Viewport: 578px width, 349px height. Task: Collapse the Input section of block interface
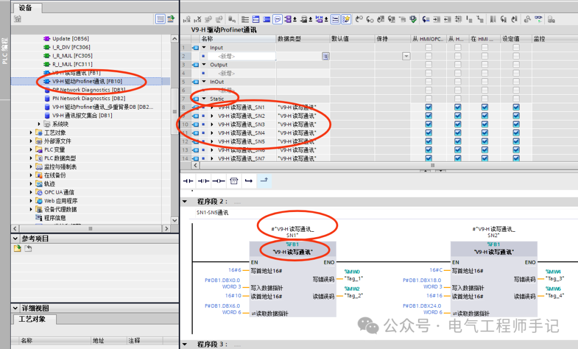(204, 48)
